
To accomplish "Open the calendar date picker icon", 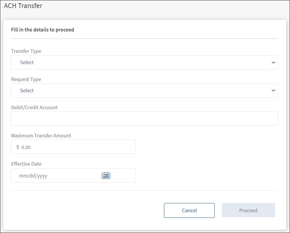I will point(106,175).
